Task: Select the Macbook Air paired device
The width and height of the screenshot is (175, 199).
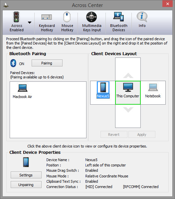Action: 22,91
